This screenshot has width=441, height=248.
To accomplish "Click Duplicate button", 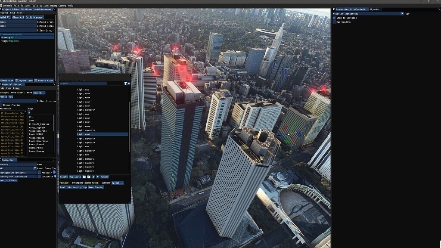I will (75, 177).
